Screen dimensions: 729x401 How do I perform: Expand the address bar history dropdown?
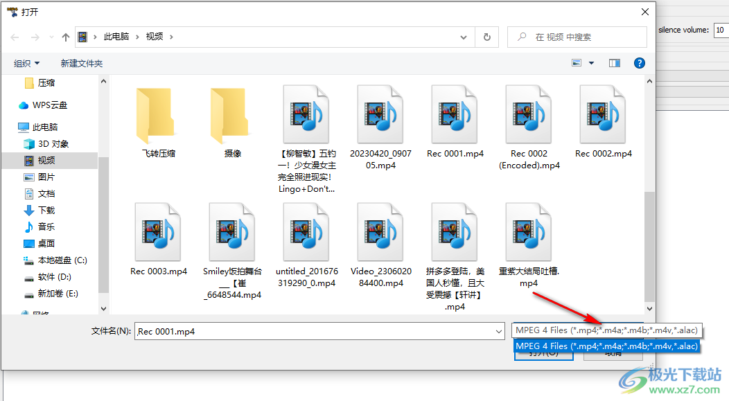[464, 37]
